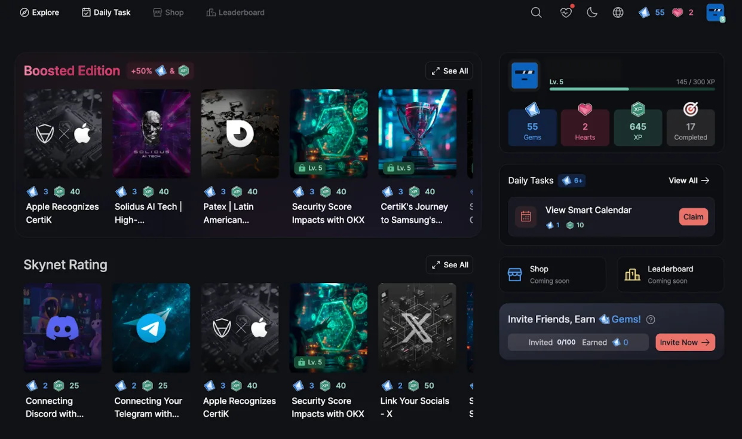Click the Skynet Rating heading

pos(66,265)
